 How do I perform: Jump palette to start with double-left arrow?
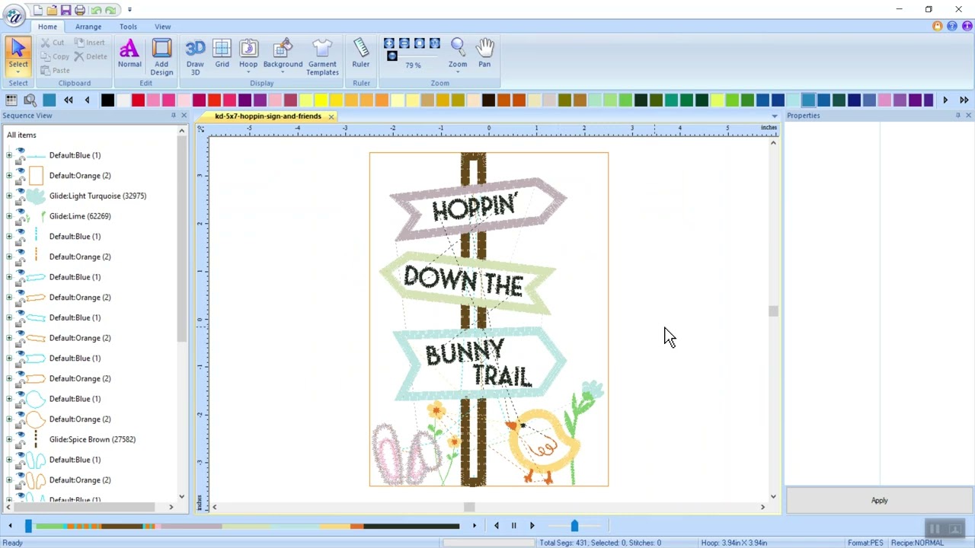pyautogui.click(x=69, y=100)
